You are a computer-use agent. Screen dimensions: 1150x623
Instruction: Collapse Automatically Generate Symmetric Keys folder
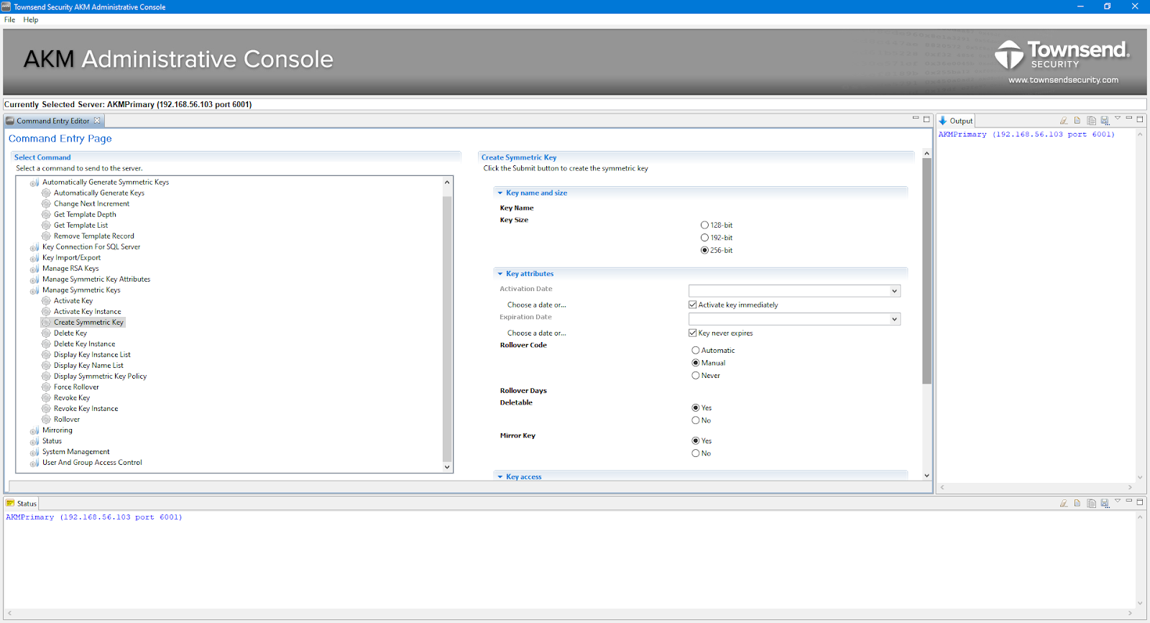34,183
